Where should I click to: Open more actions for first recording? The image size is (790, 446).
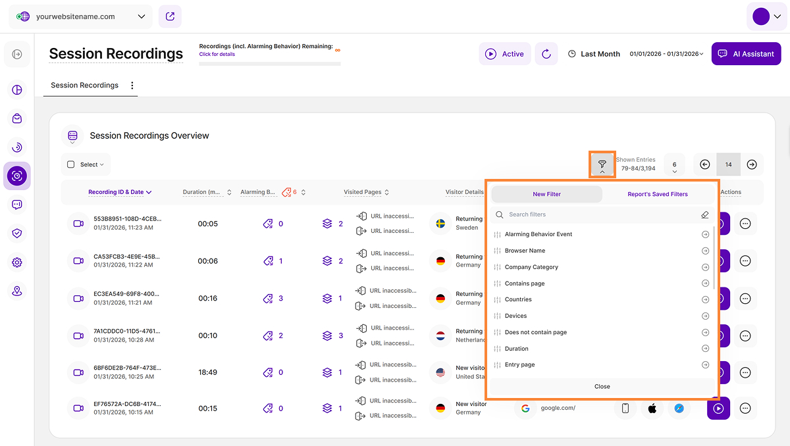745,224
